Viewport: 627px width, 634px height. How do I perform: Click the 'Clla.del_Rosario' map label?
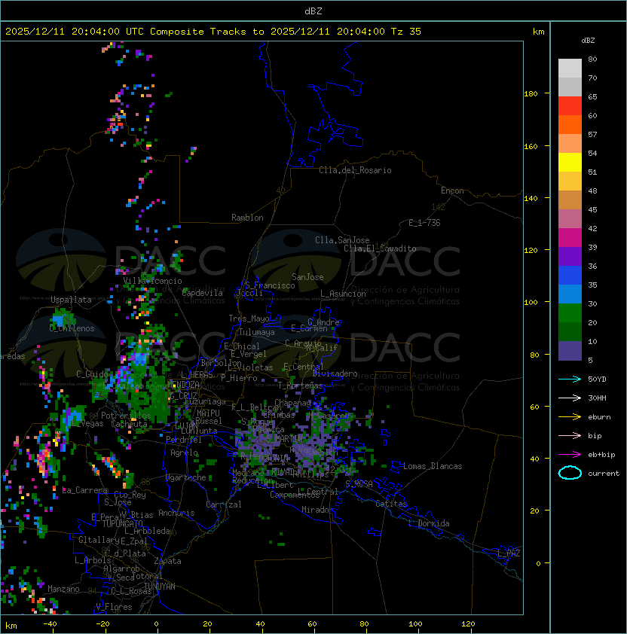[x=355, y=170]
